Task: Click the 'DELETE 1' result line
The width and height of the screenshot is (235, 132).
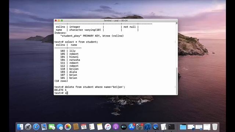Action: point(60,90)
